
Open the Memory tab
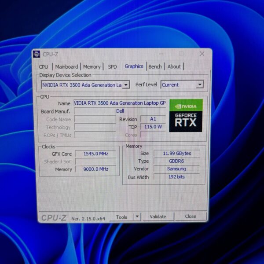[x=92, y=67]
